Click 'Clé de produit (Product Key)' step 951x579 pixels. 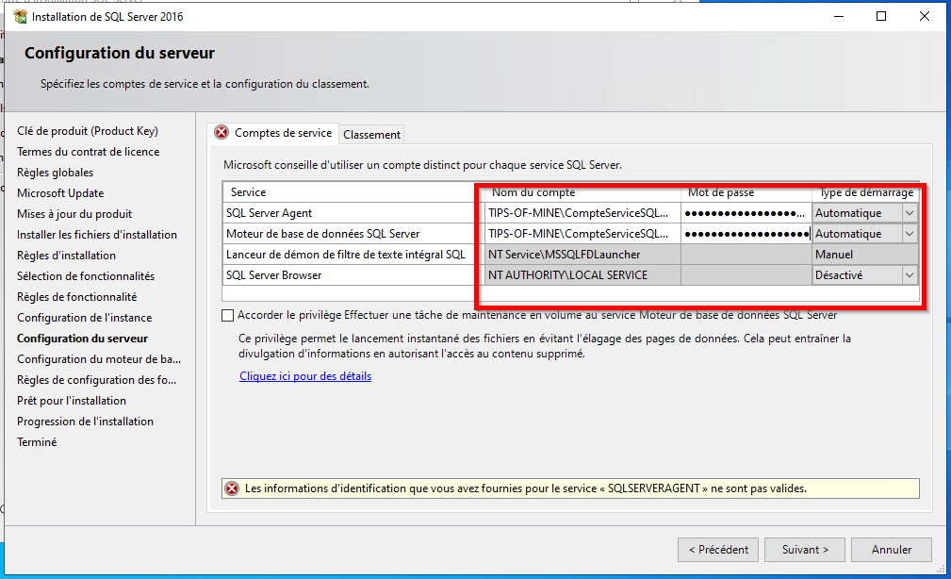[x=88, y=131]
